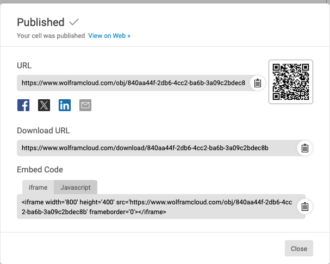Viewport: 330px width, 264px height.
Task: Click inside the wolframcloud.com/obj URL field
Action: point(133,83)
